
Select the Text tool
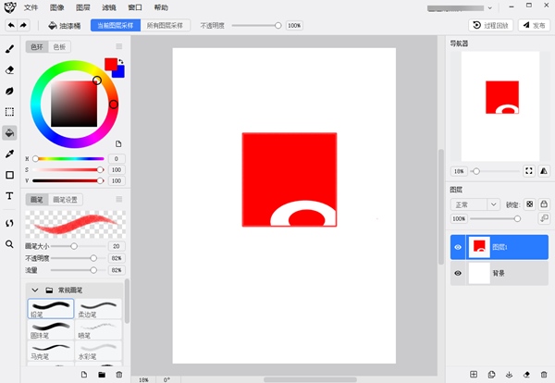pos(9,196)
